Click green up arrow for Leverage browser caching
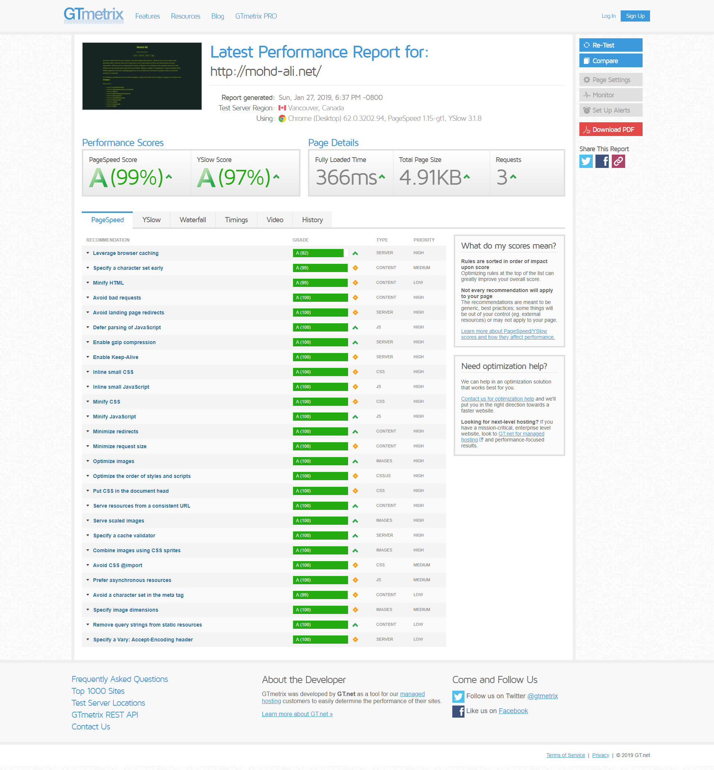The height and width of the screenshot is (770, 714). 355,253
